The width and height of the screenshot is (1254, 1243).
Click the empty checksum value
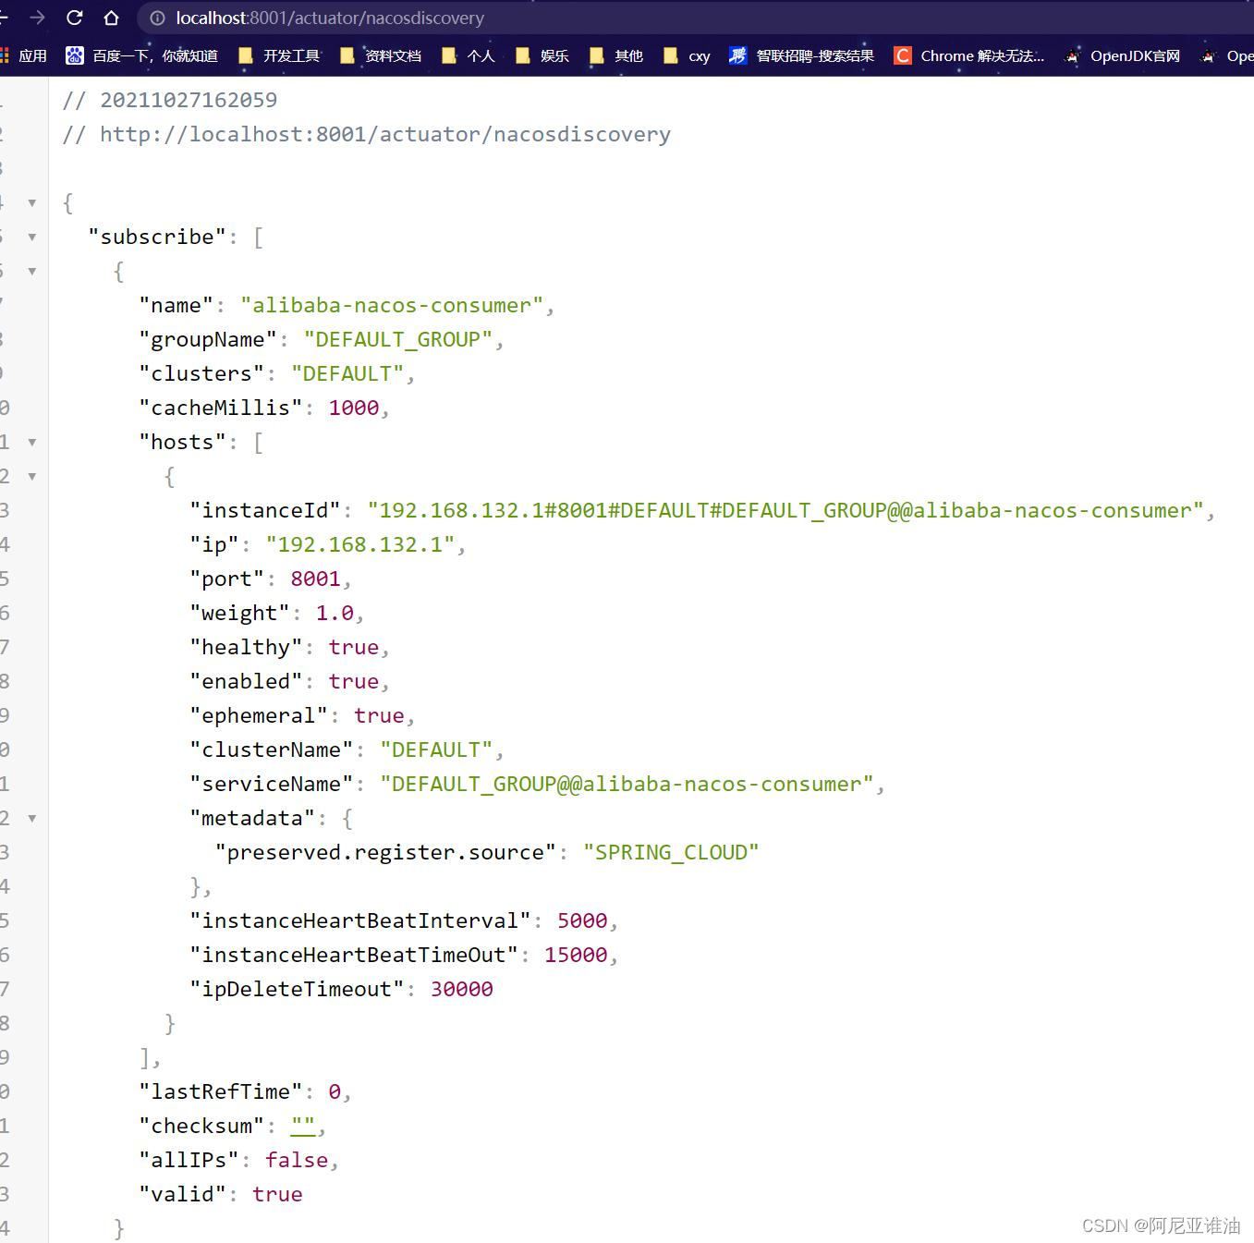303,1126
